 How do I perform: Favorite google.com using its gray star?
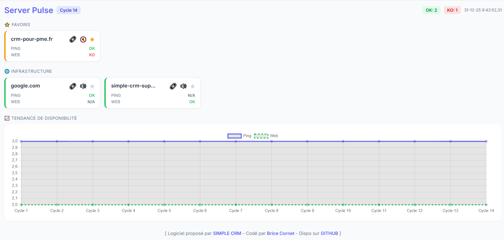point(92,86)
